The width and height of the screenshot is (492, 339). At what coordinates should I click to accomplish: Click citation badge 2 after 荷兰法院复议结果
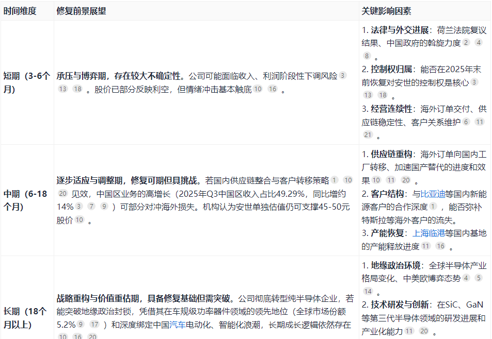click(x=466, y=43)
